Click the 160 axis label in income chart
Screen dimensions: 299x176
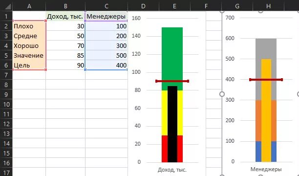[136, 18]
